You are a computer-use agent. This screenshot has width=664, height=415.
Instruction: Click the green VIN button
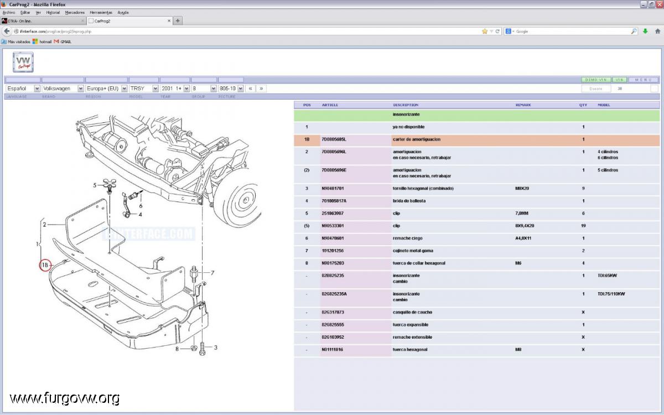[620, 80]
